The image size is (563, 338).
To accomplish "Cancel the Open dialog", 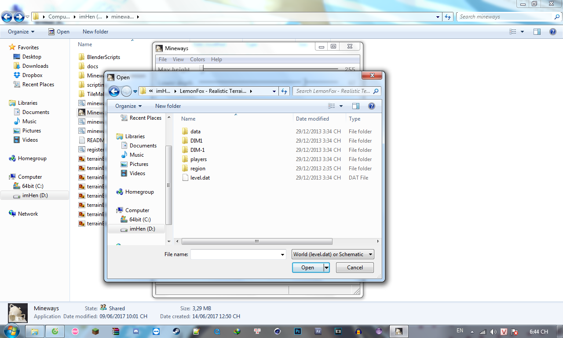I will [355, 268].
